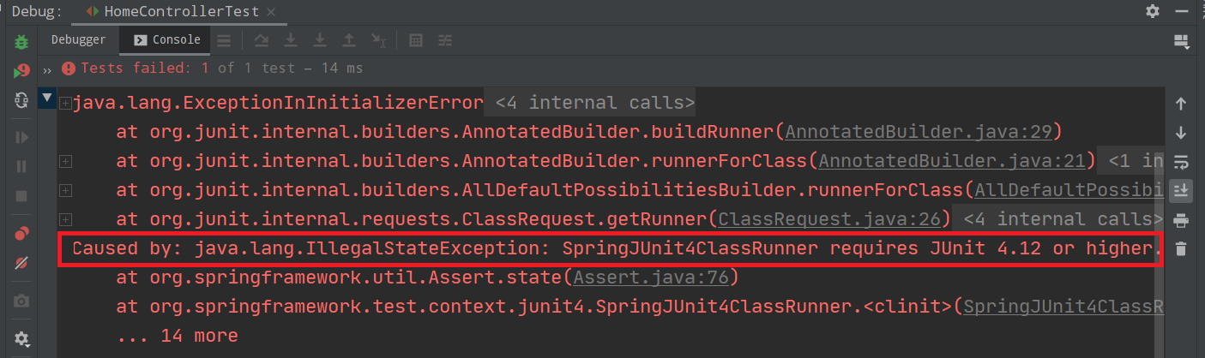Toggle Soft-Wrap icon in console gutter
This screenshot has height=358, width=1205.
tap(1181, 161)
